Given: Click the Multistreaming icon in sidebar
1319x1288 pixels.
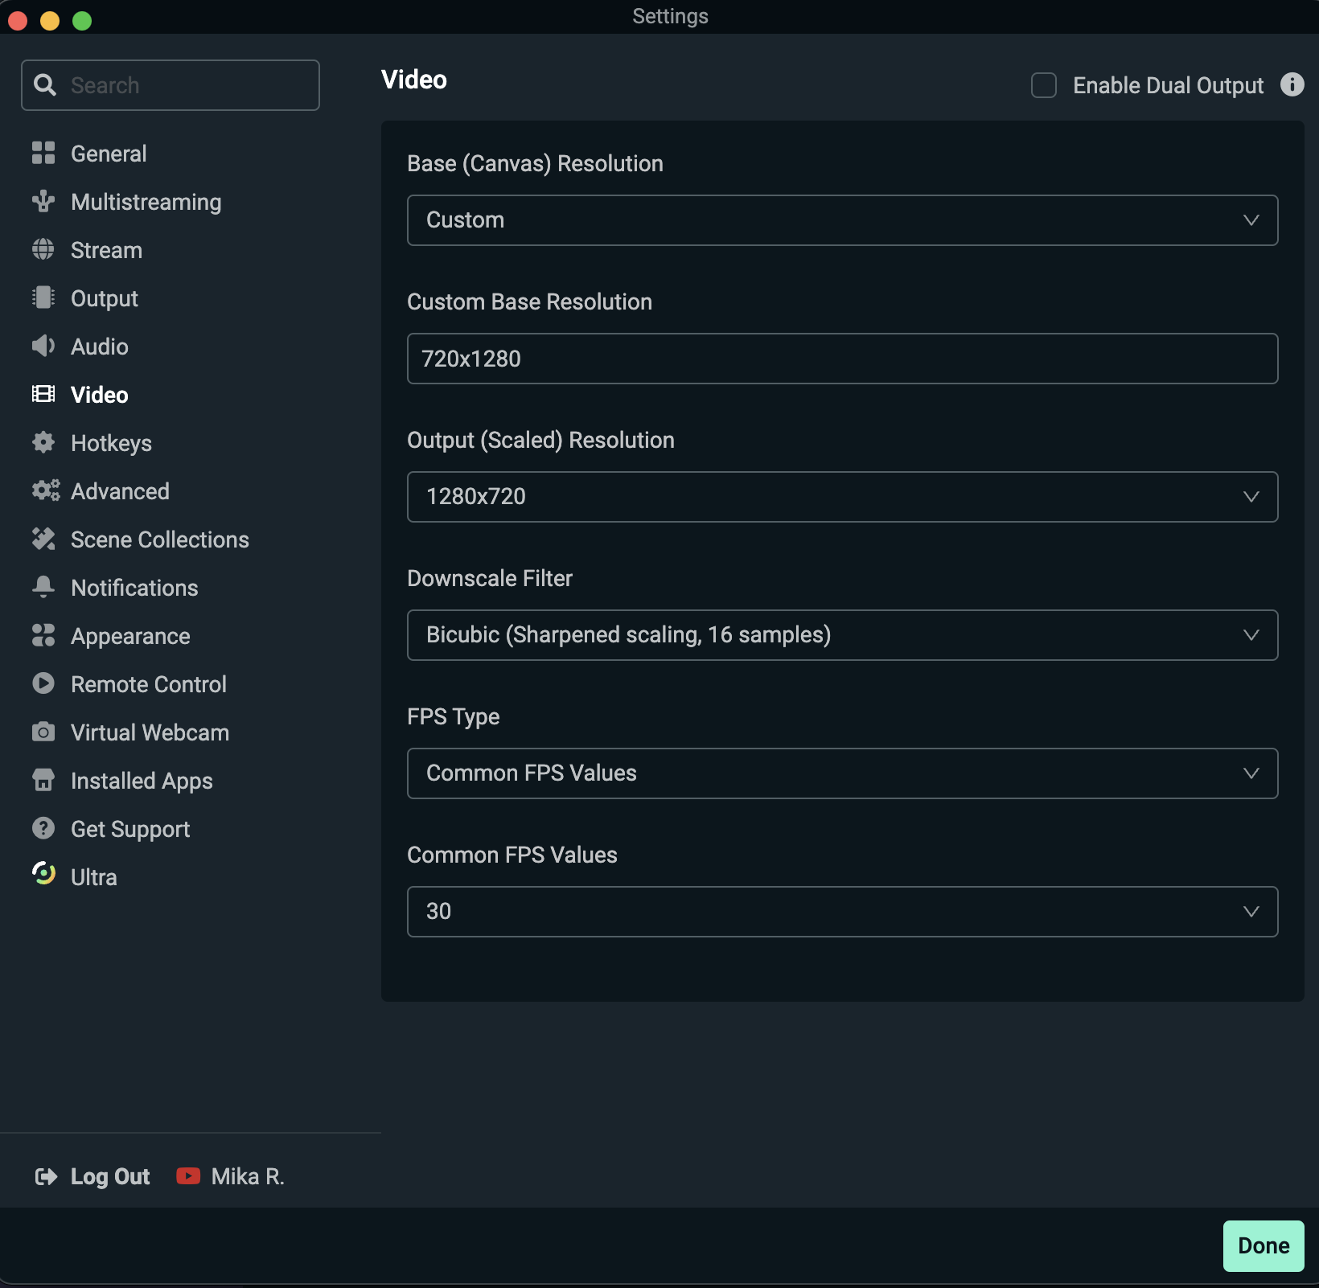Looking at the screenshot, I should tap(43, 201).
